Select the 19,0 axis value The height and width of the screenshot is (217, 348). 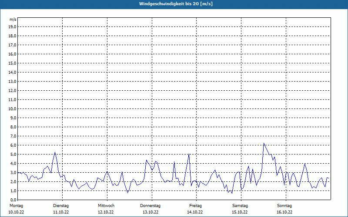pos(12,27)
